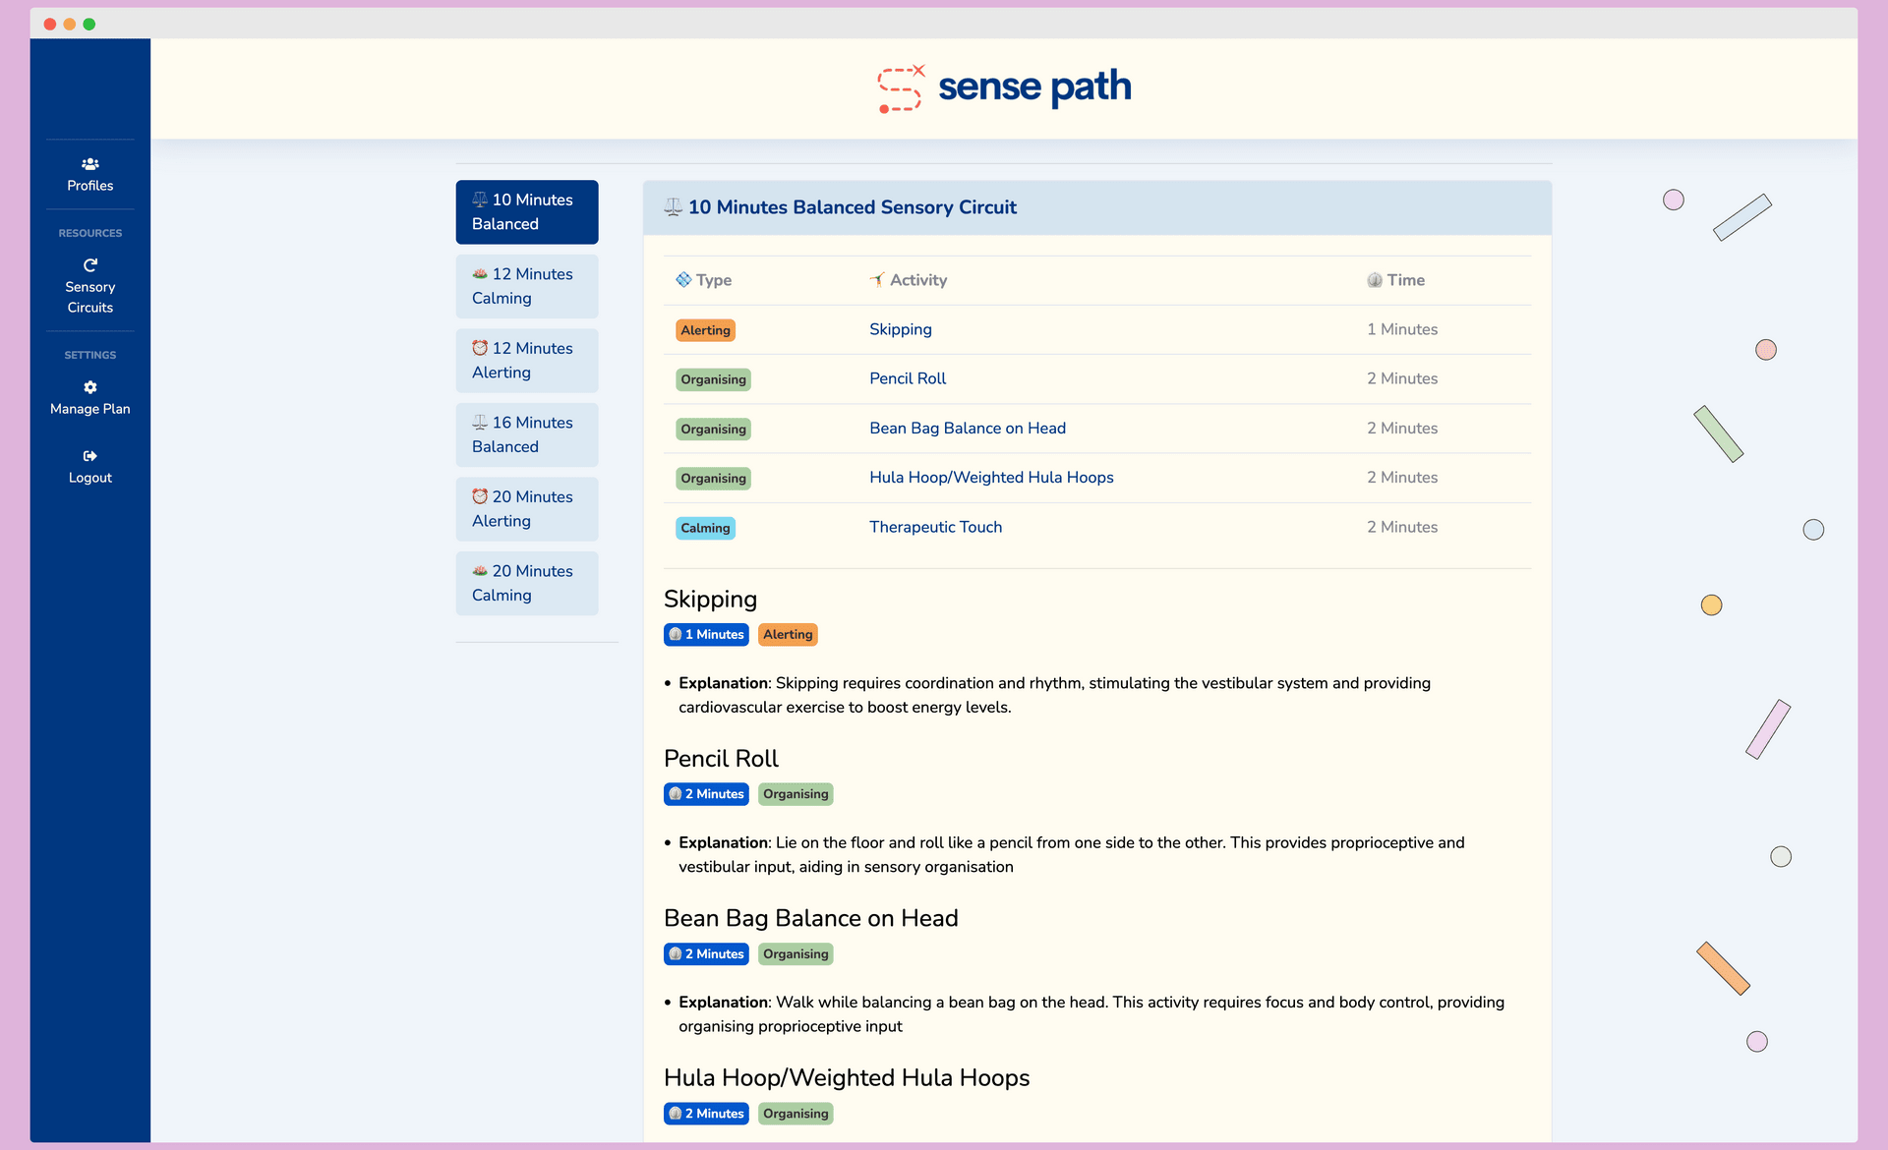Image resolution: width=1888 pixels, height=1150 pixels.
Task: Follow the Pencil Roll link
Action: click(x=907, y=378)
